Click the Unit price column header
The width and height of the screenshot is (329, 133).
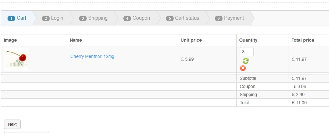pos(191,40)
